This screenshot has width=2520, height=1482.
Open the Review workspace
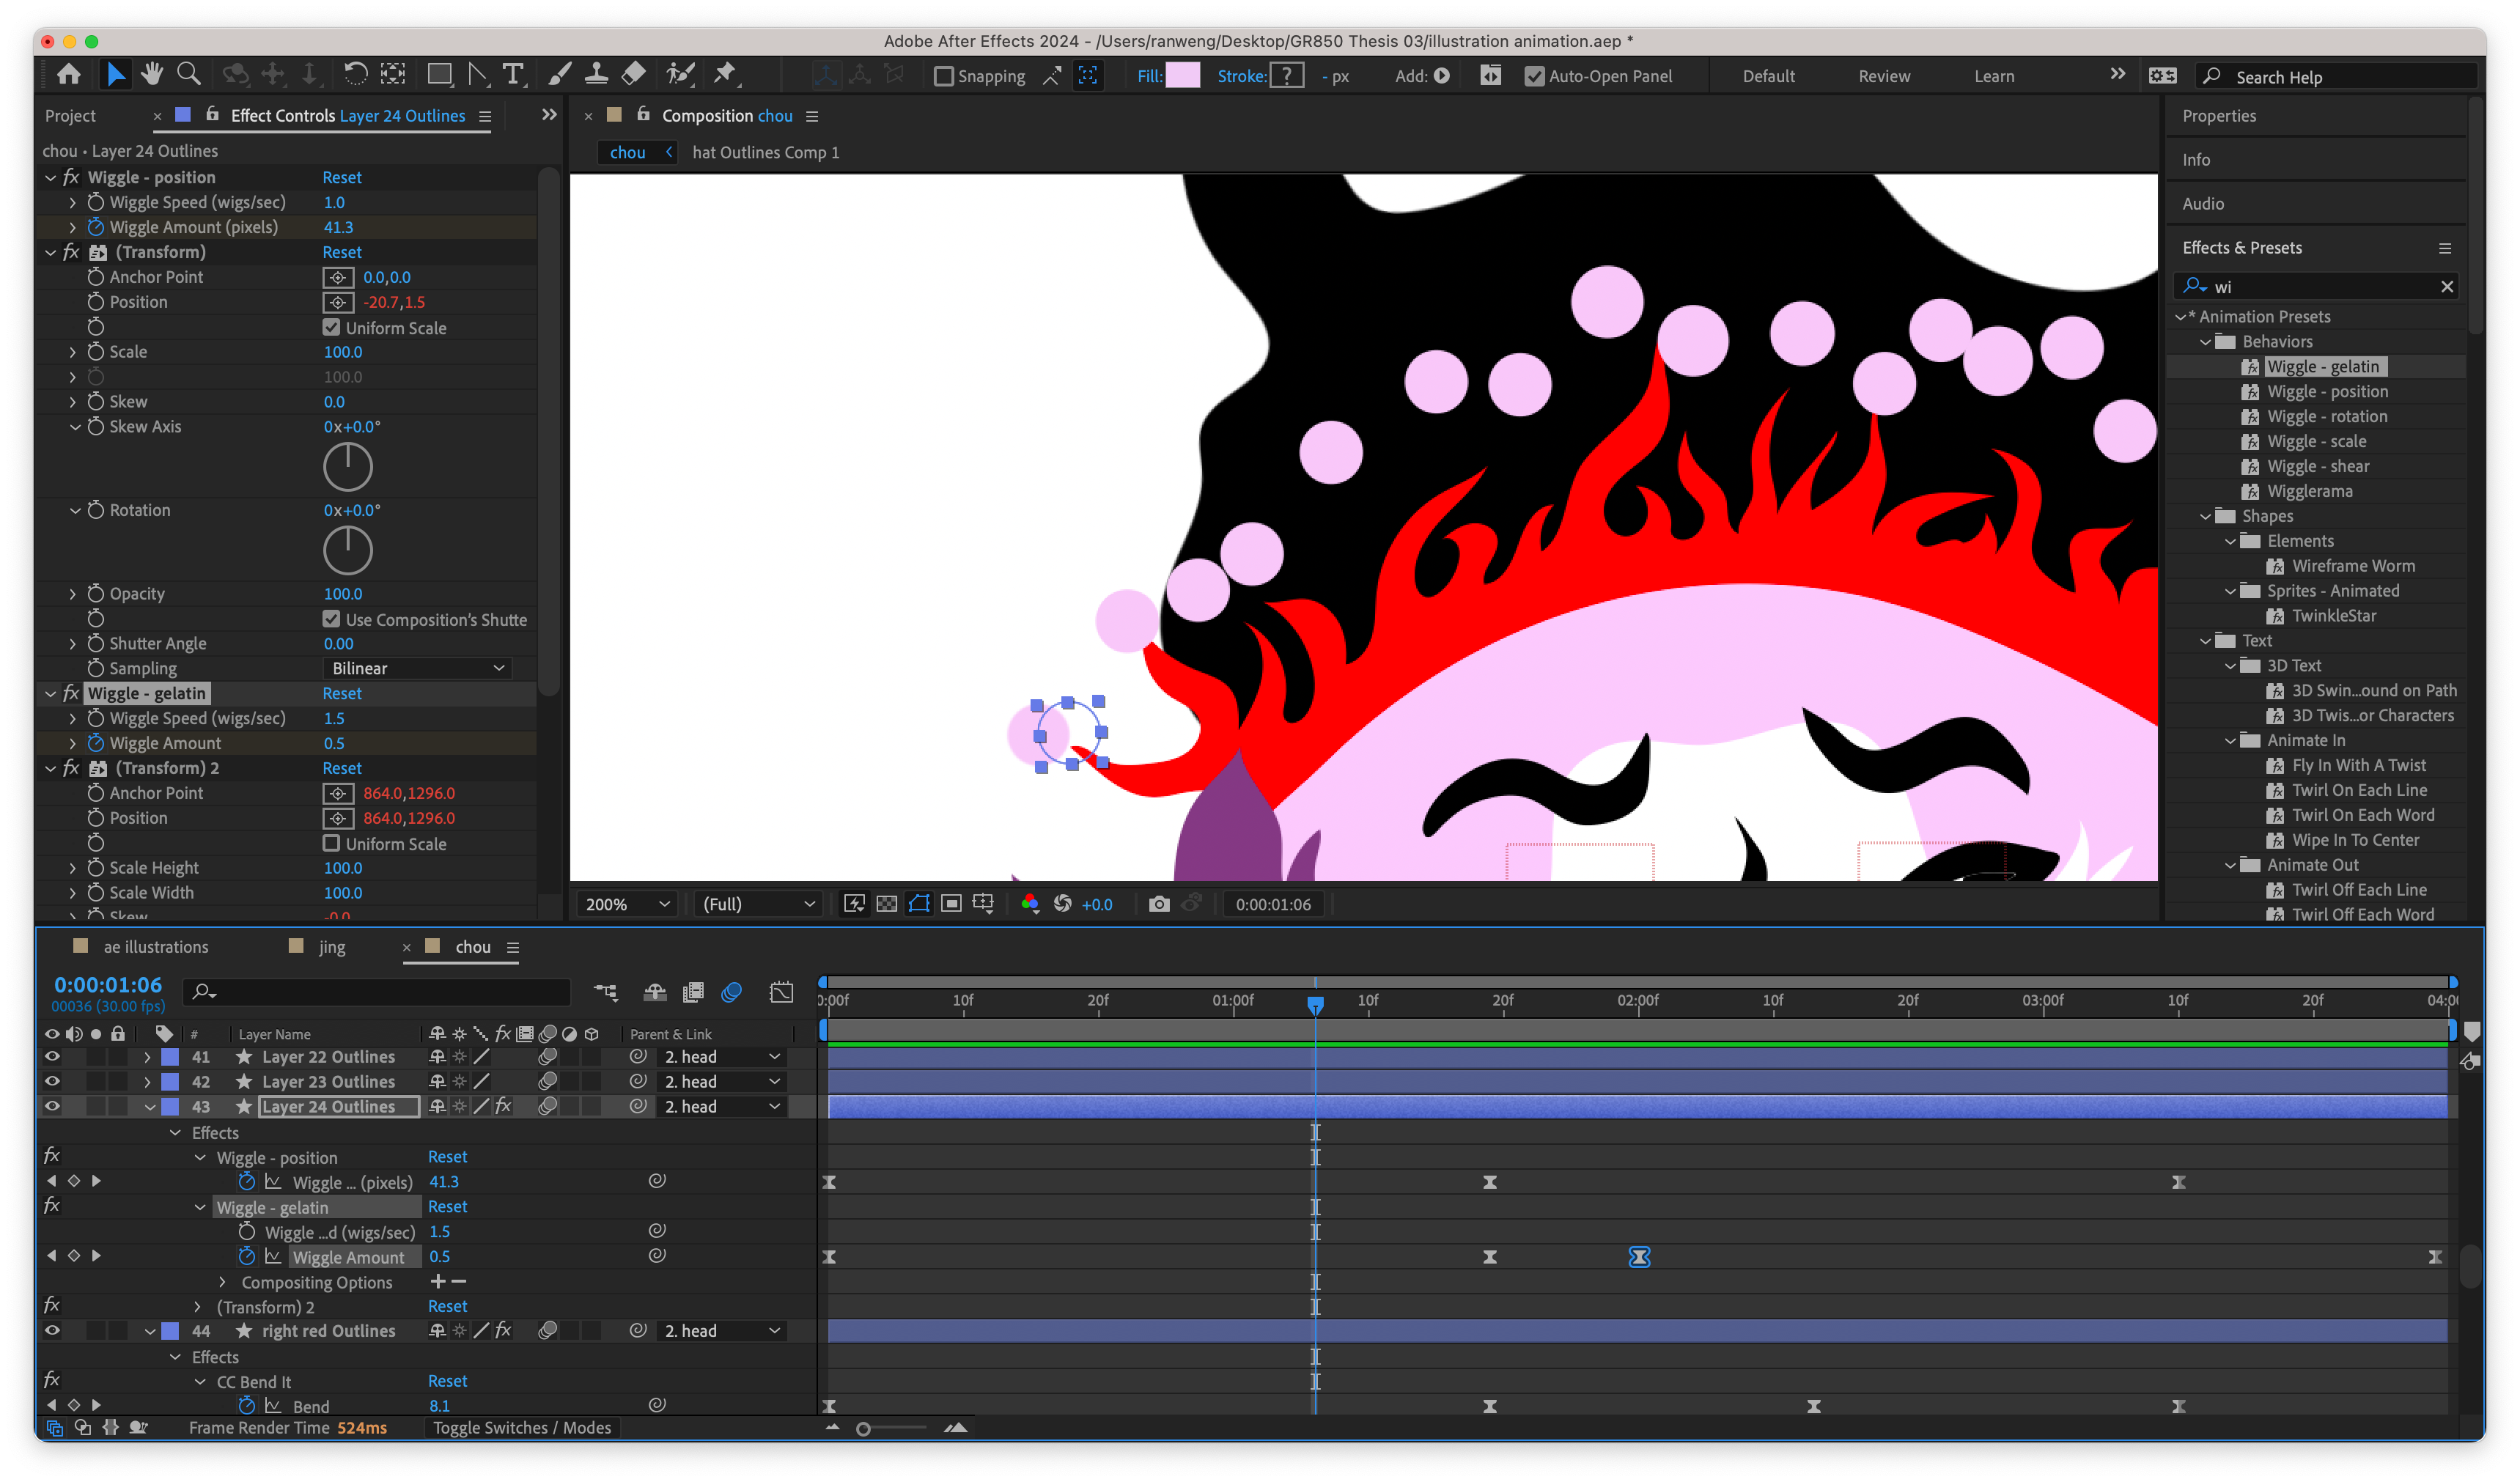(1883, 76)
